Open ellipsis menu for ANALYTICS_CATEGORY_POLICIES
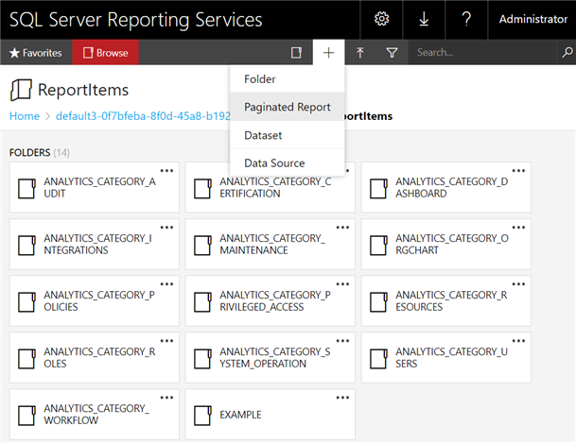Image resolution: width=576 pixels, height=443 pixels. tap(166, 284)
